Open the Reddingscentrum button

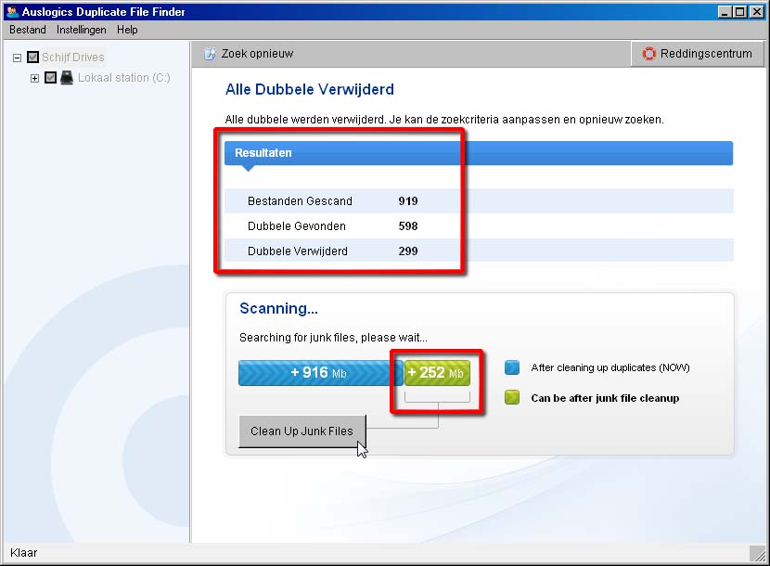pyautogui.click(x=698, y=54)
